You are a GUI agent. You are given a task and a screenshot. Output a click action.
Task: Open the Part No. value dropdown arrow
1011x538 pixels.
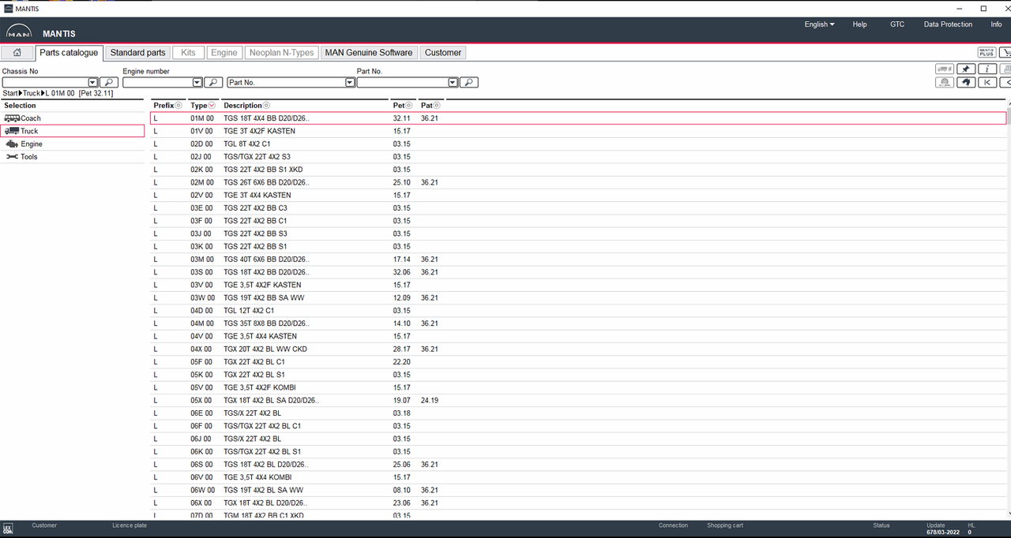click(x=453, y=82)
